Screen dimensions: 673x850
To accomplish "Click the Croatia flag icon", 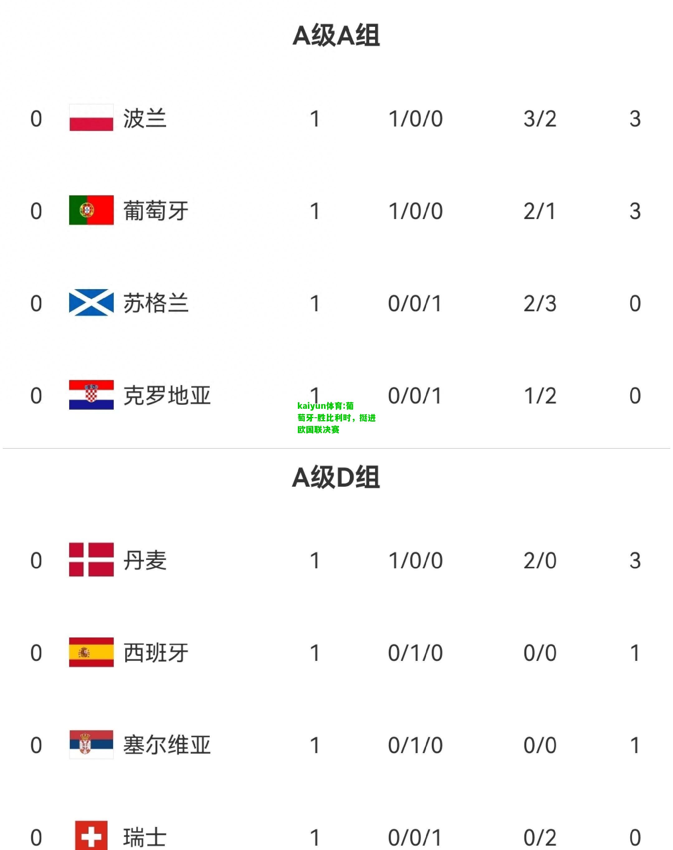I will pyautogui.click(x=91, y=395).
